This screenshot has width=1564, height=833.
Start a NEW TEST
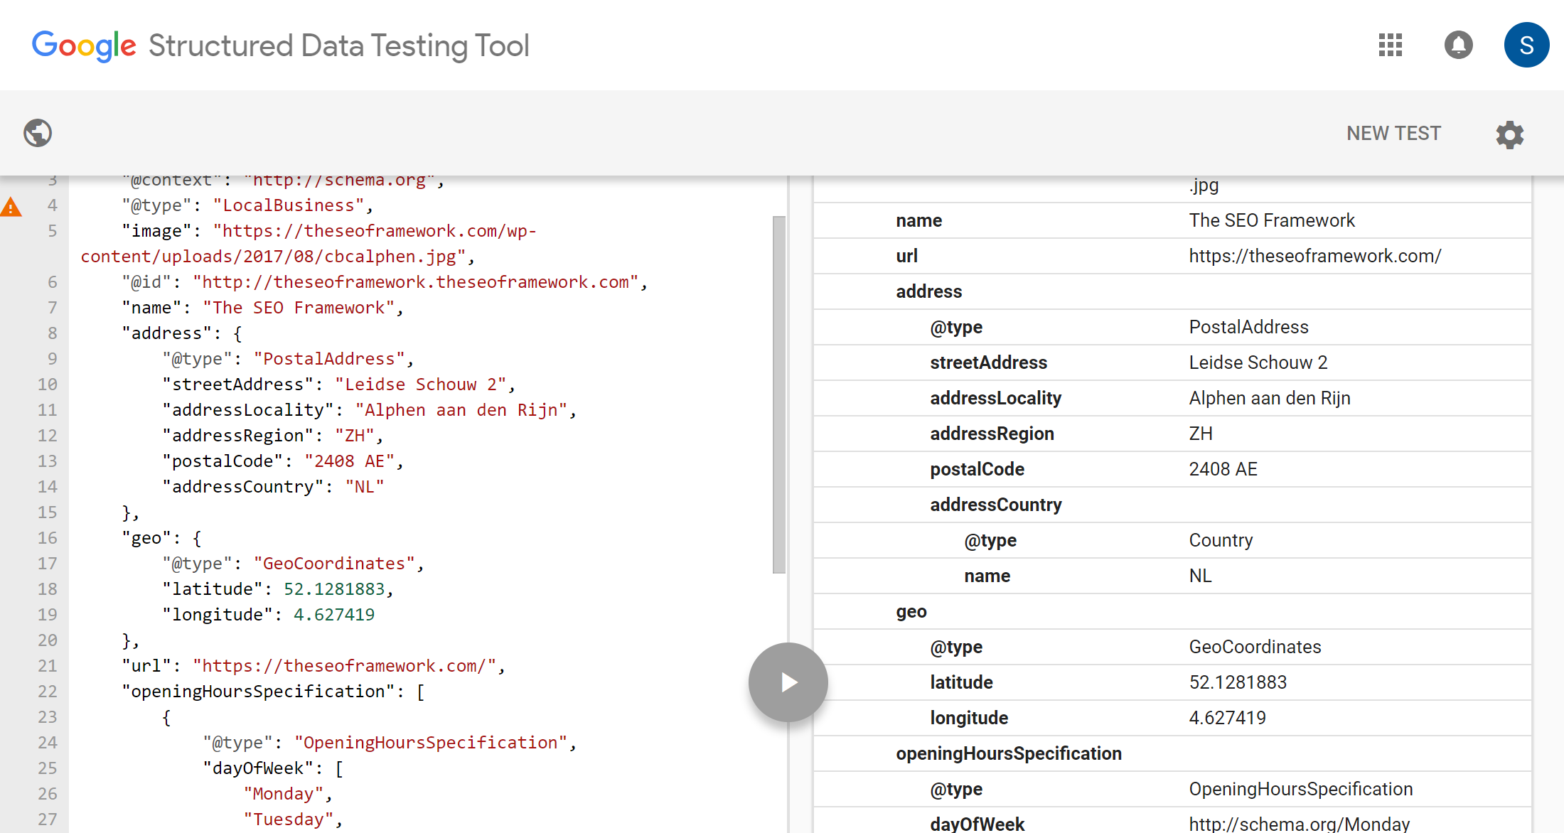1393,133
